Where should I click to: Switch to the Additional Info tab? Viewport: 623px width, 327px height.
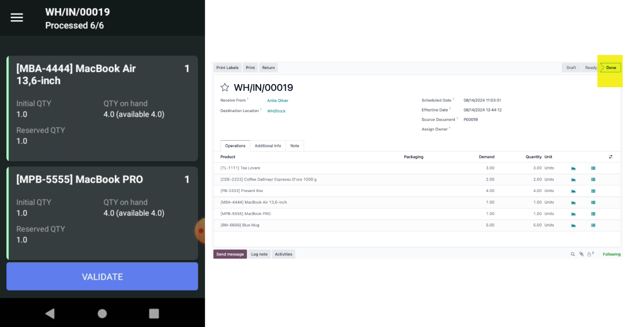268,145
